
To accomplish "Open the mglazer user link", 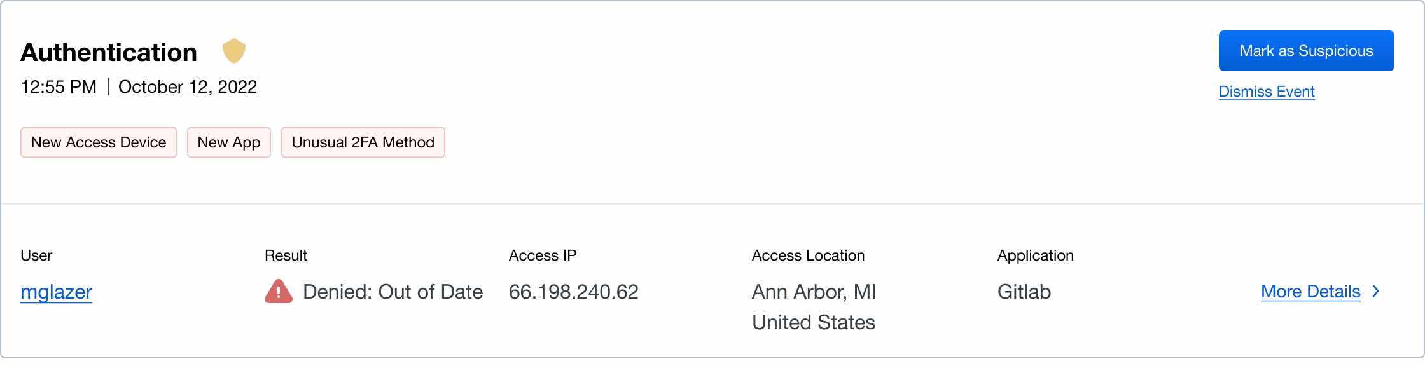I will [57, 292].
